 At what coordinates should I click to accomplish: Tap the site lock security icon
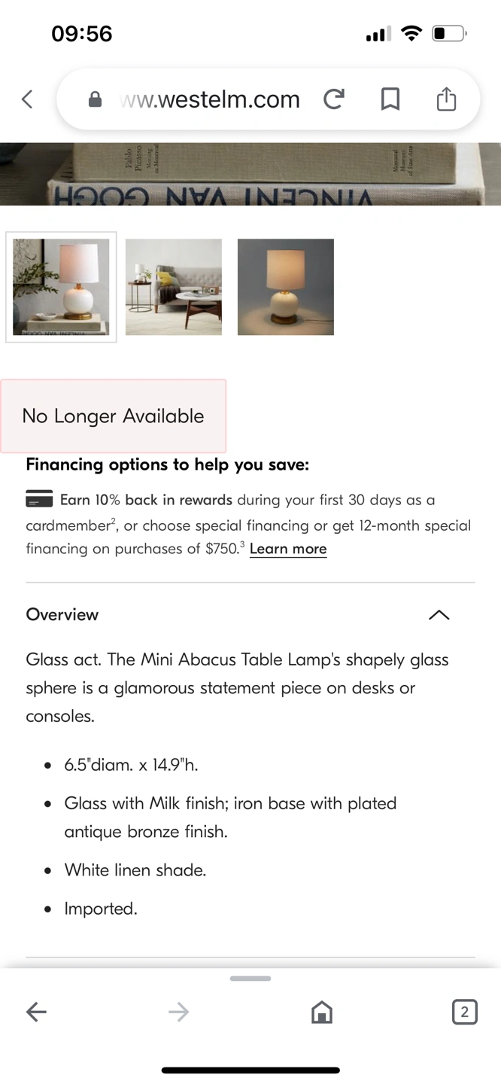96,99
